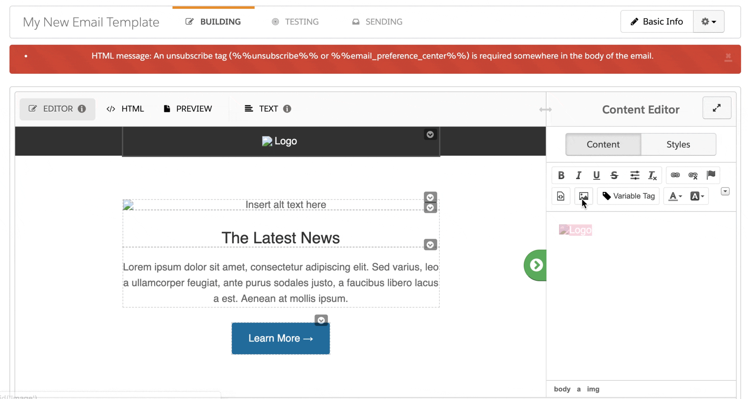Select the italic formatting icon
This screenshot has width=748, height=399.
click(x=578, y=175)
